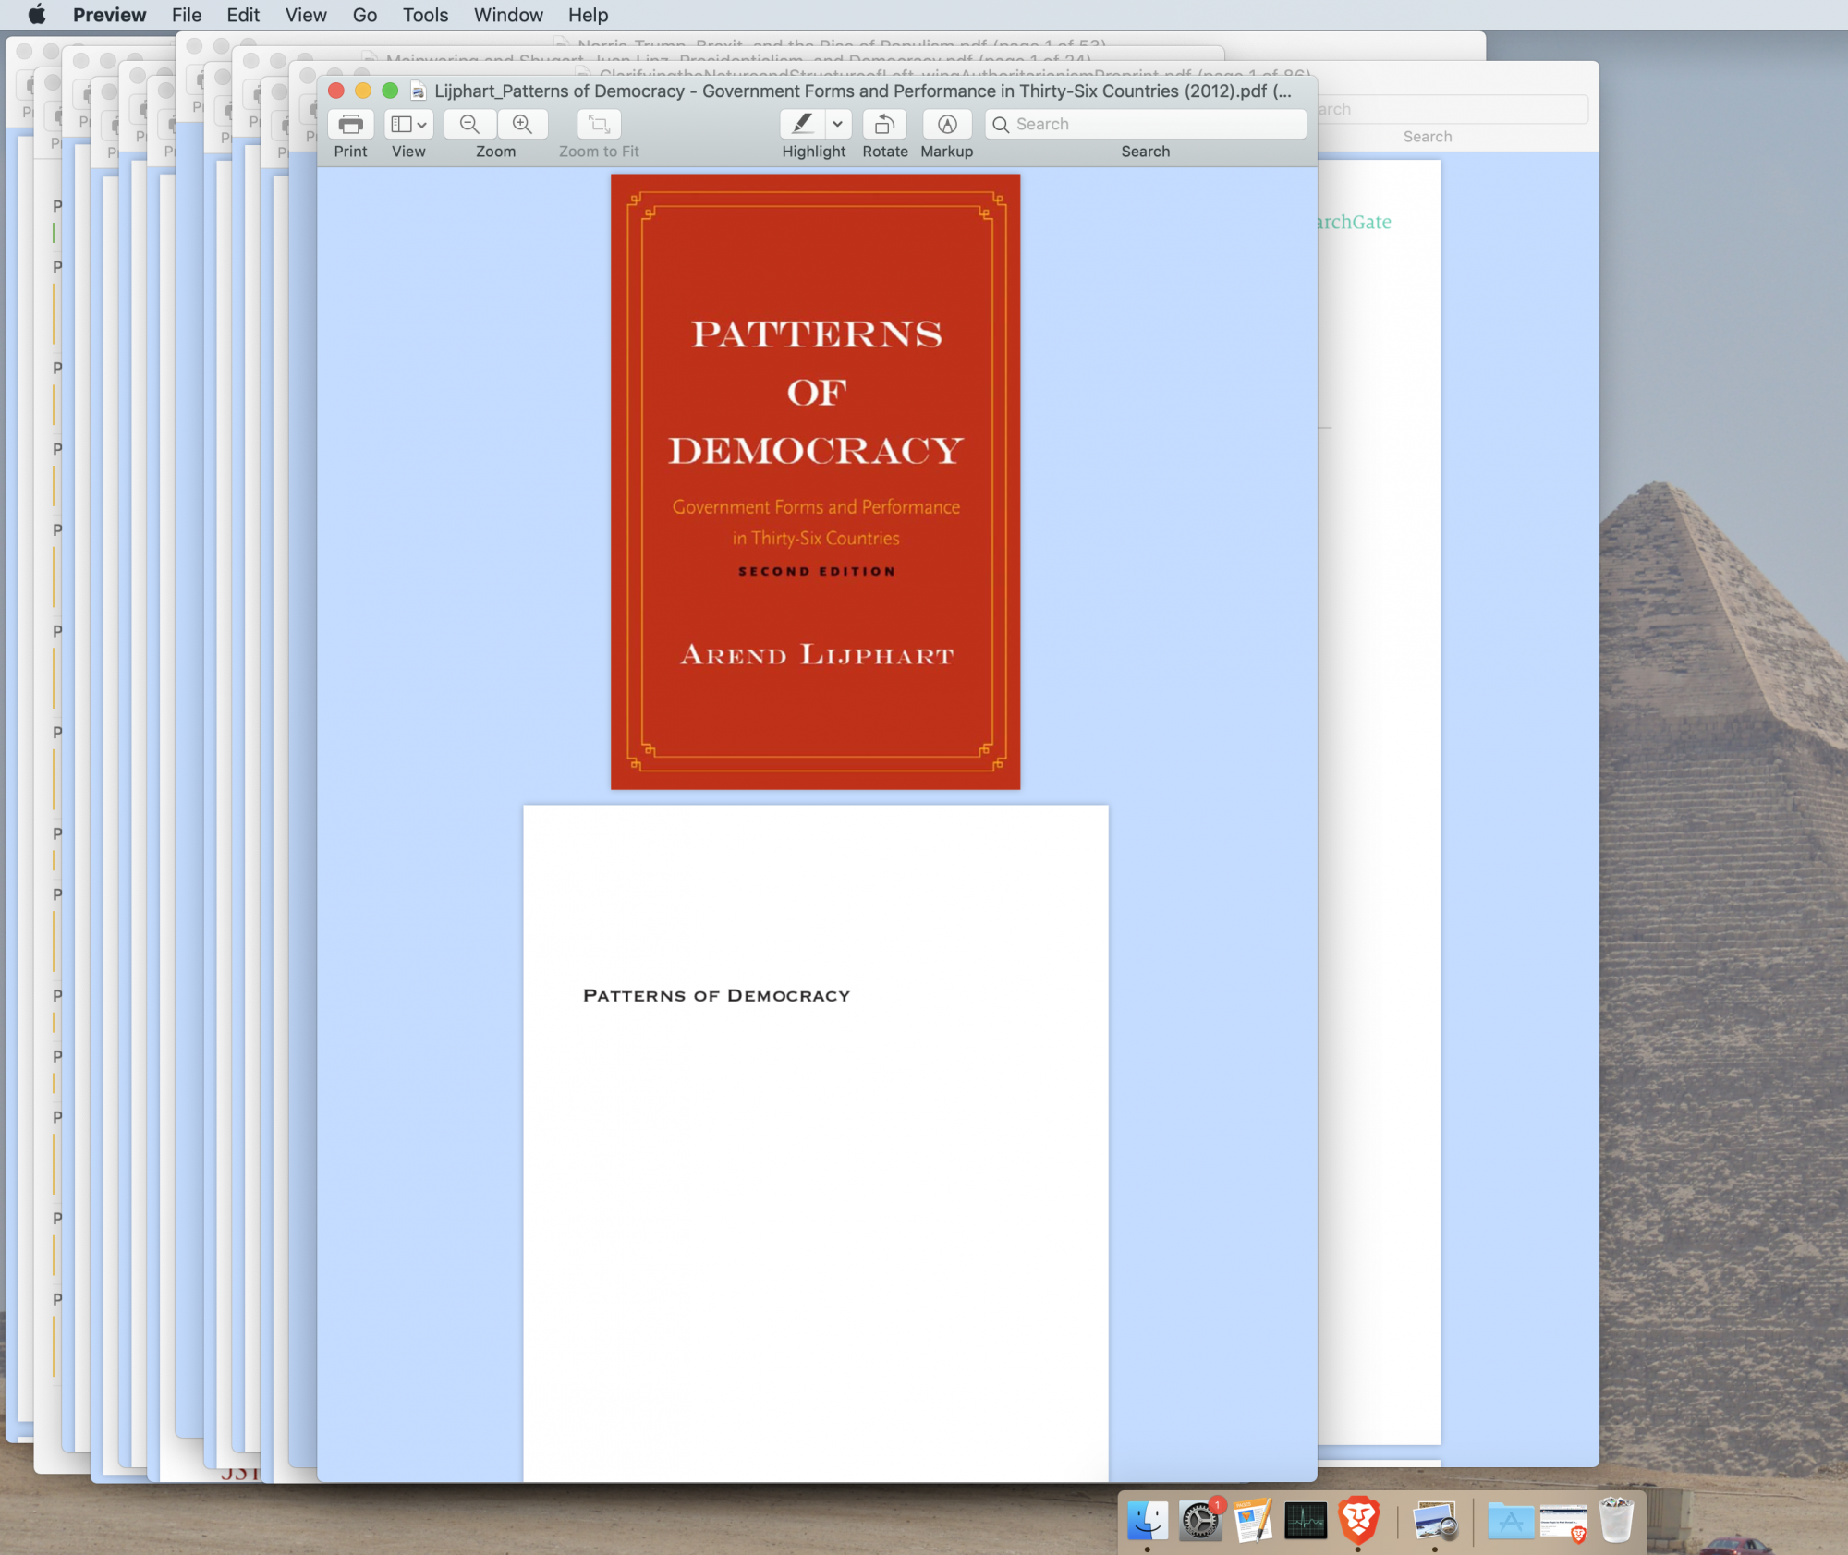Bring the Norris Trump Brexit PDF window forward
This screenshot has width=1848, height=1555.
(x=841, y=43)
